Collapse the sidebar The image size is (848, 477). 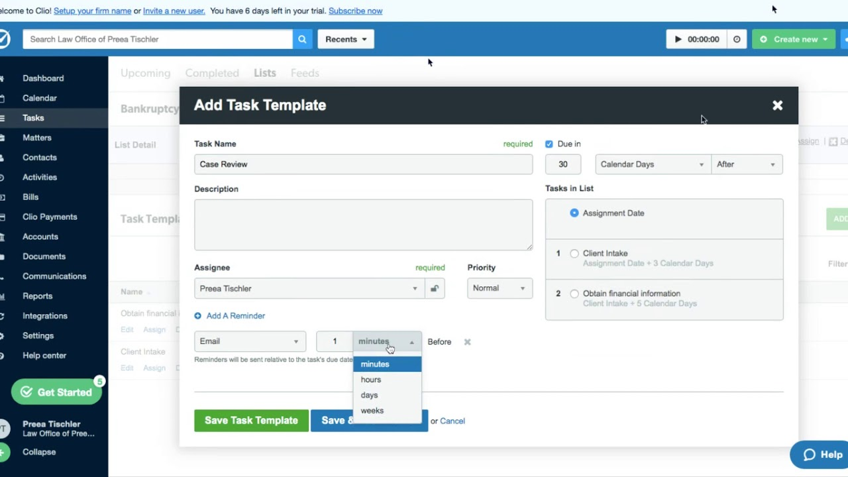pyautogui.click(x=39, y=452)
